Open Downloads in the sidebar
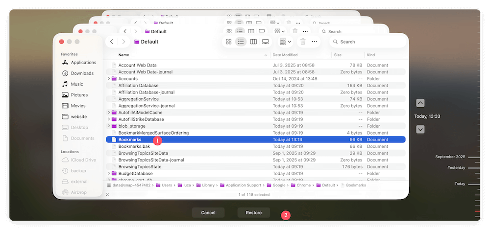Viewport: 490px width, 230px height. (78, 73)
